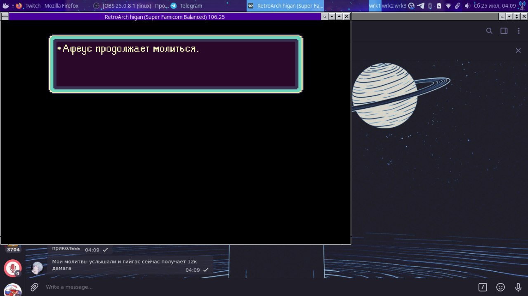Click paperclip clipboard tray icon
The height and width of the screenshot is (296, 528).
[x=458, y=6]
